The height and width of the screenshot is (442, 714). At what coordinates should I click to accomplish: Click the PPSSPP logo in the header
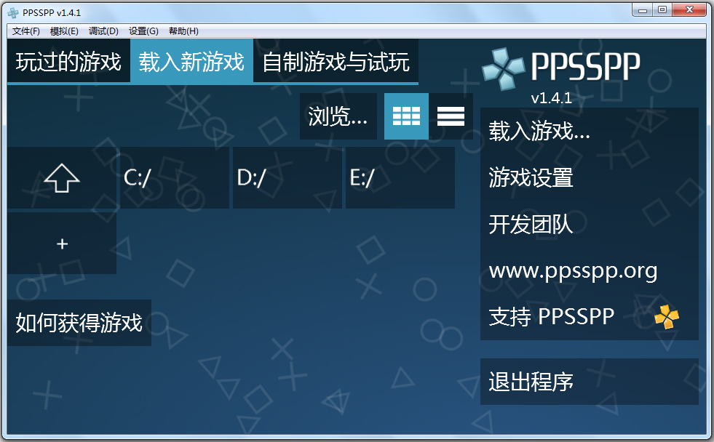(561, 68)
